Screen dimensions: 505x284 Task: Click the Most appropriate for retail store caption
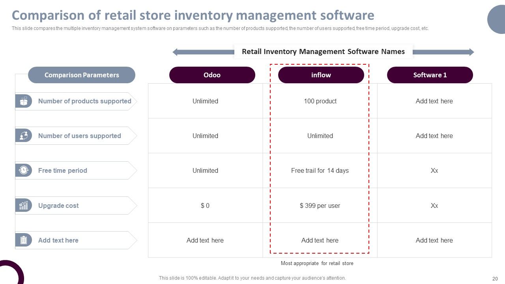pos(317,263)
